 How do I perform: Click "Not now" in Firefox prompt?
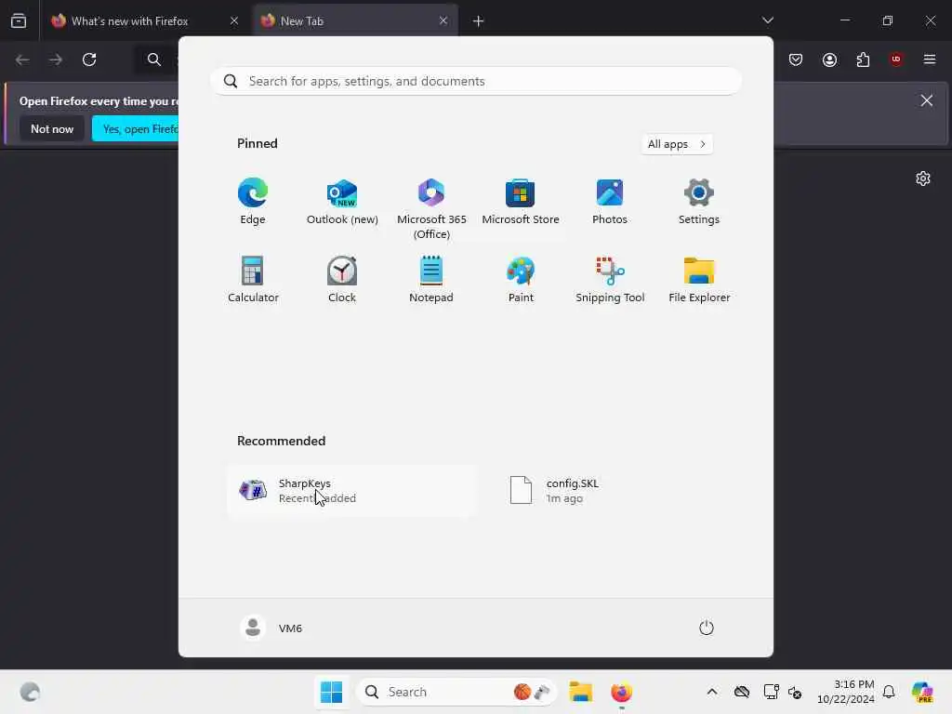click(52, 128)
